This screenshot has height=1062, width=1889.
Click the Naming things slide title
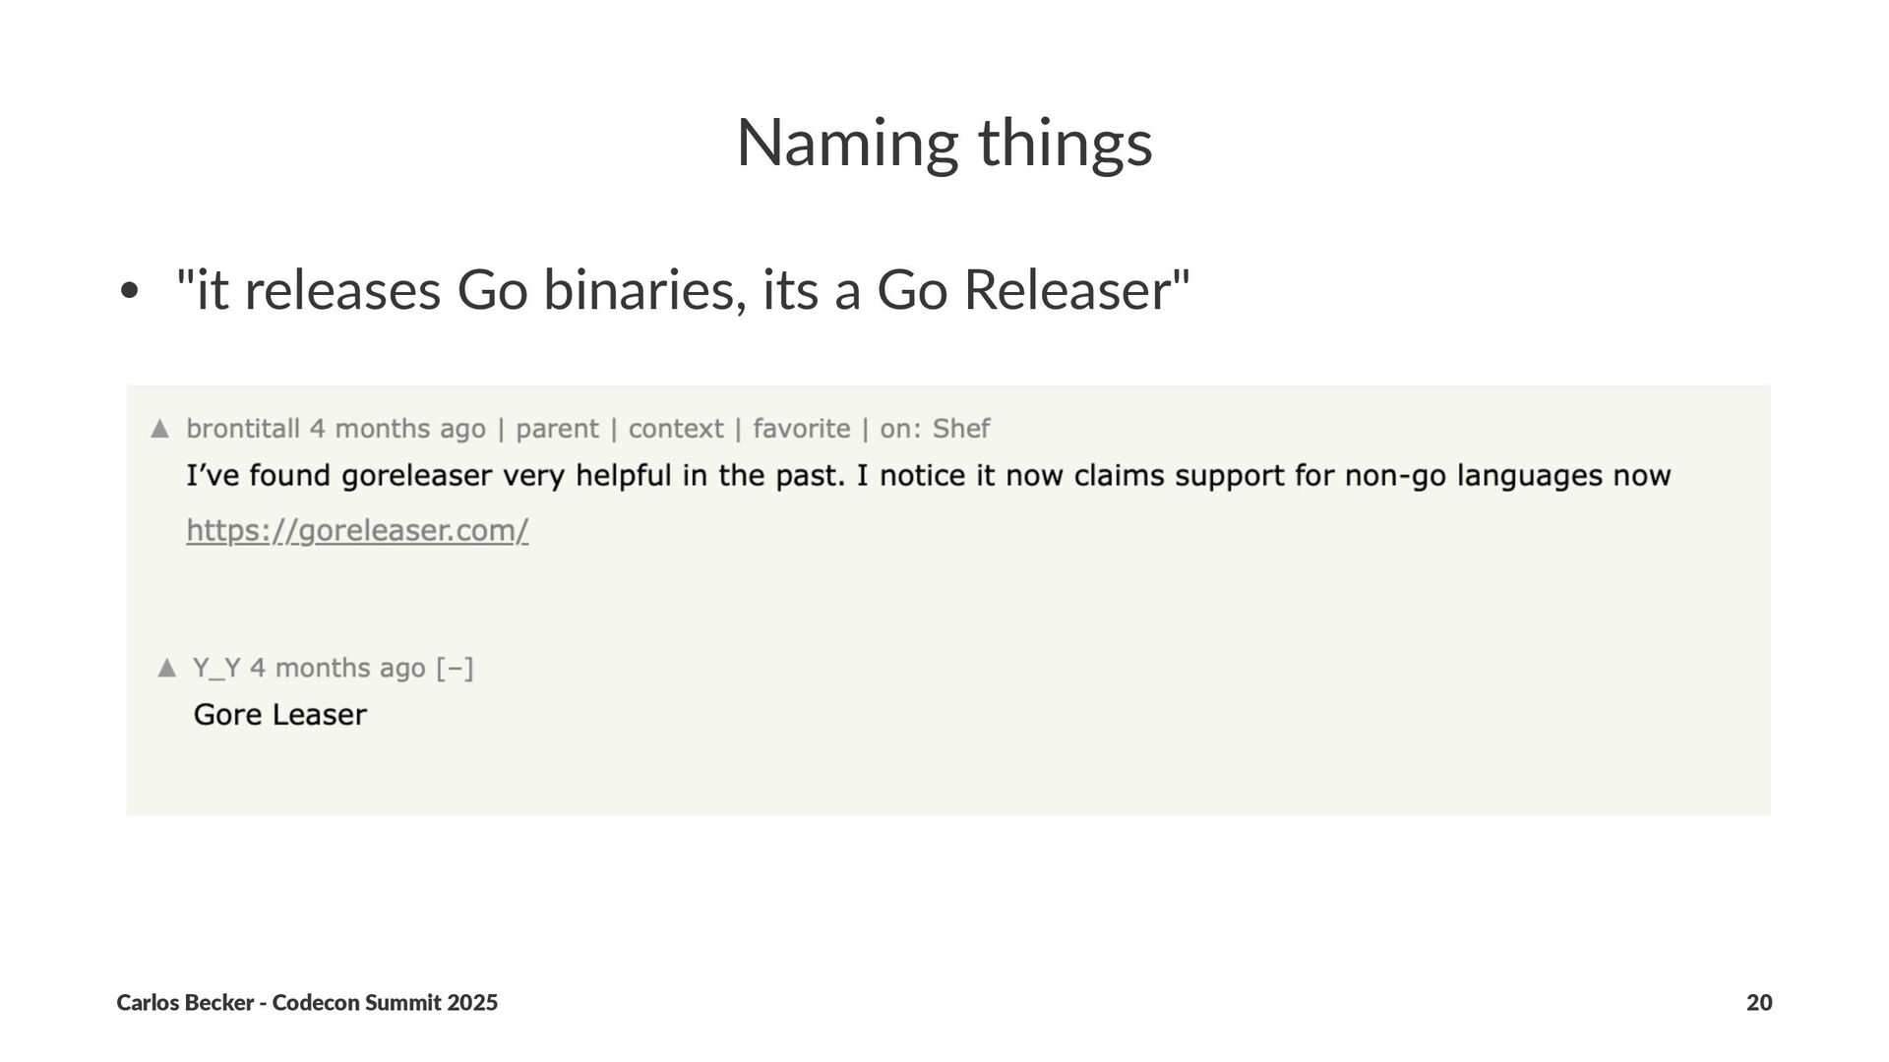(944, 144)
